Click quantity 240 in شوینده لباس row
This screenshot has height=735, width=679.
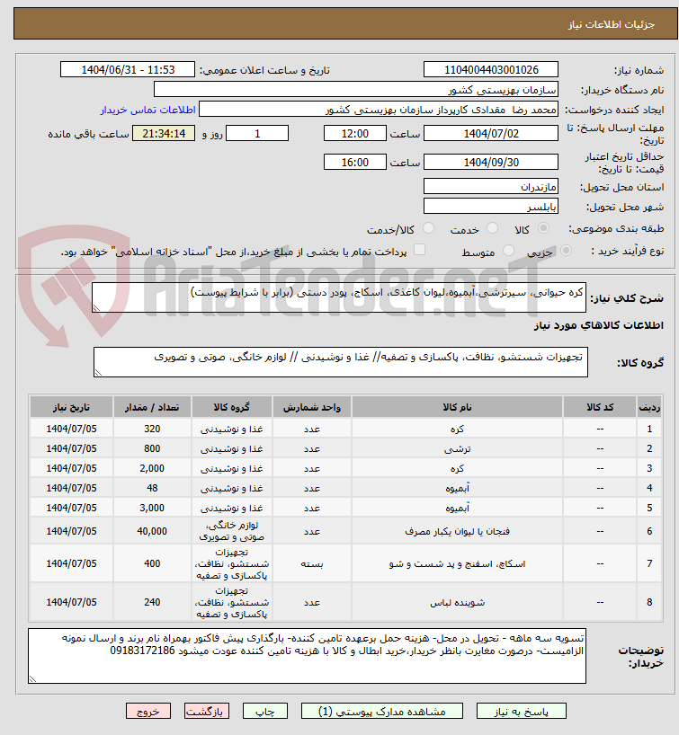click(152, 602)
